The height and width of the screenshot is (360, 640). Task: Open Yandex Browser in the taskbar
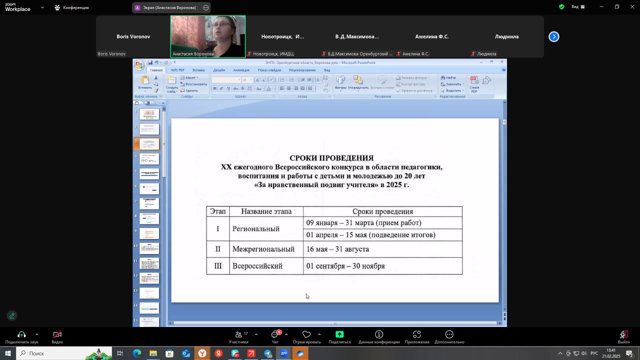202,353
